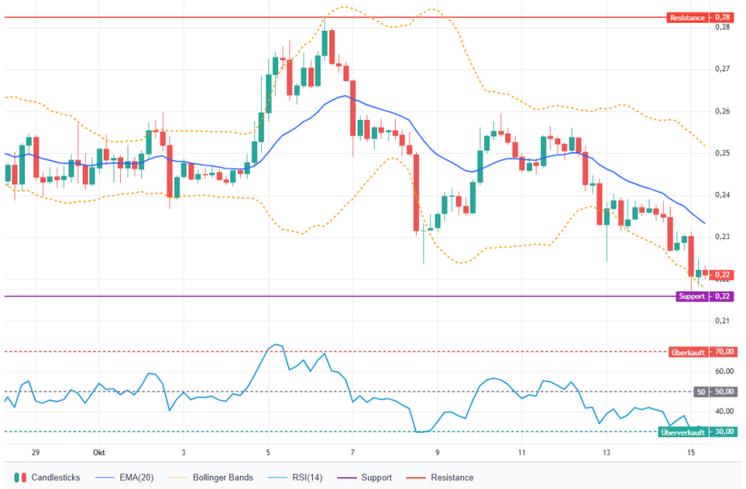Click the 9 date axis label
Screen dimensions: 746x489
coord(437,453)
